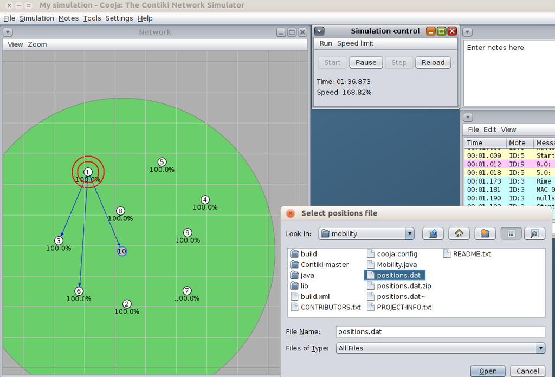Open the Speed limit menu

point(355,43)
